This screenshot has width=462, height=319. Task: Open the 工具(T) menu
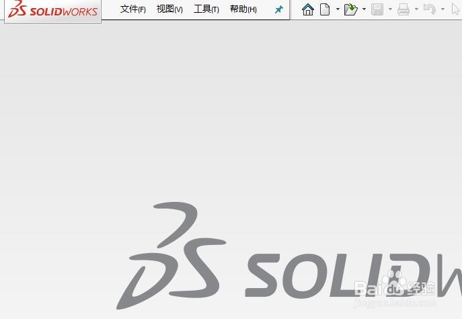(206, 9)
